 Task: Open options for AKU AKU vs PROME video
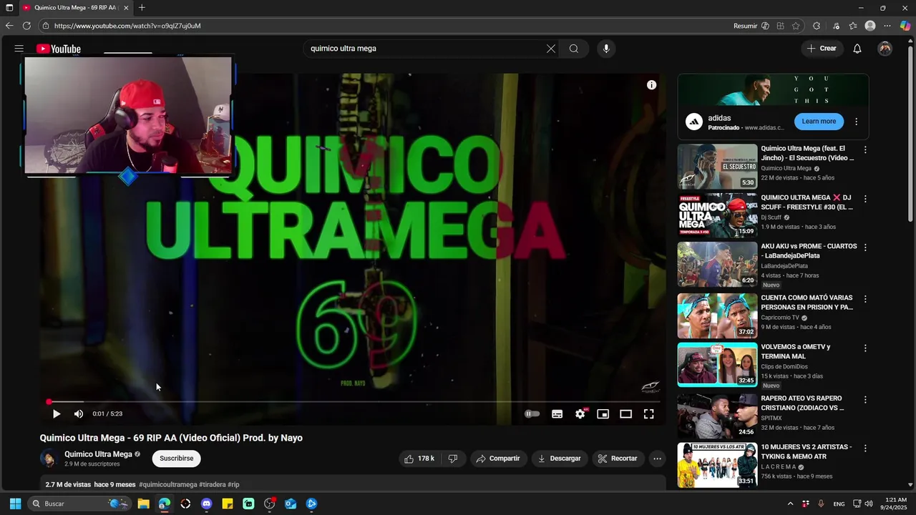(x=865, y=247)
